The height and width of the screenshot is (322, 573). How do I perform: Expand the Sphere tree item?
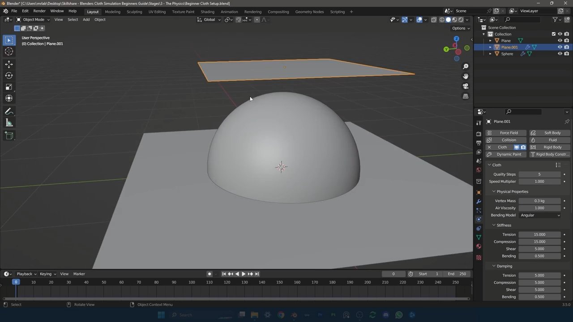point(490,54)
